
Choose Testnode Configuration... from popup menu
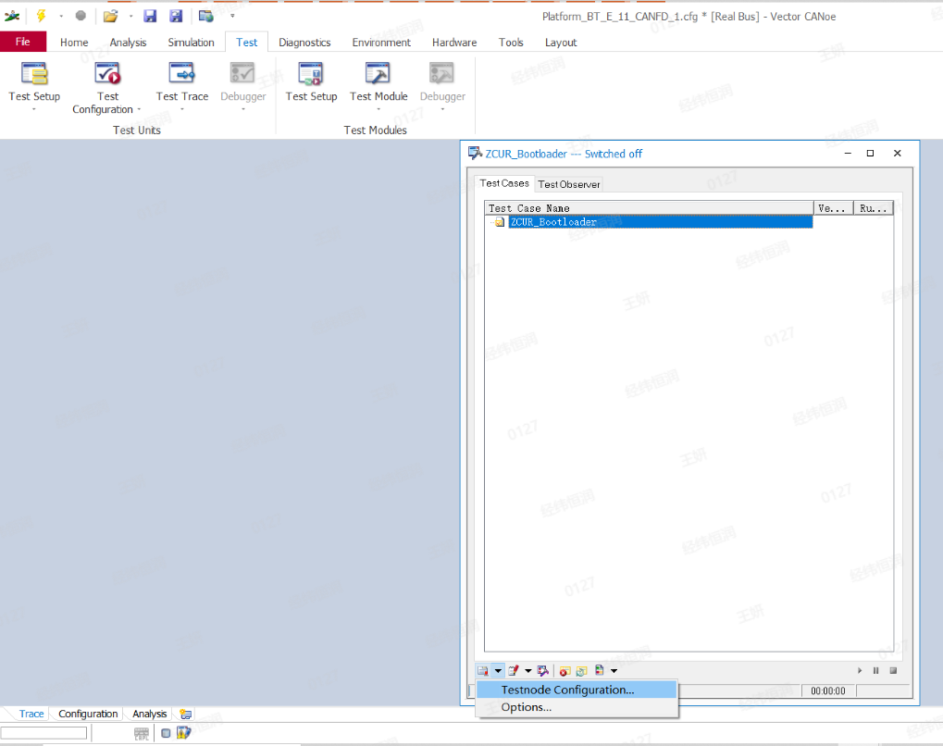click(577, 690)
